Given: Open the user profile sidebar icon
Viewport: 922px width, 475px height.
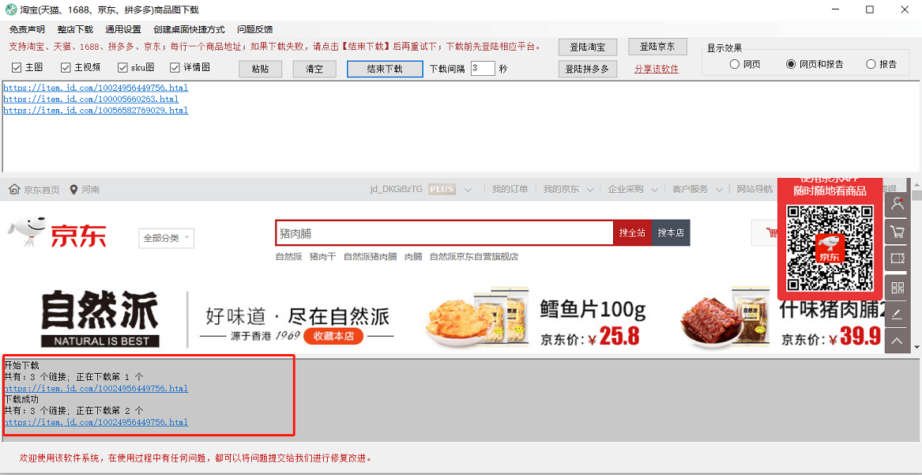Looking at the screenshot, I should click(x=898, y=205).
